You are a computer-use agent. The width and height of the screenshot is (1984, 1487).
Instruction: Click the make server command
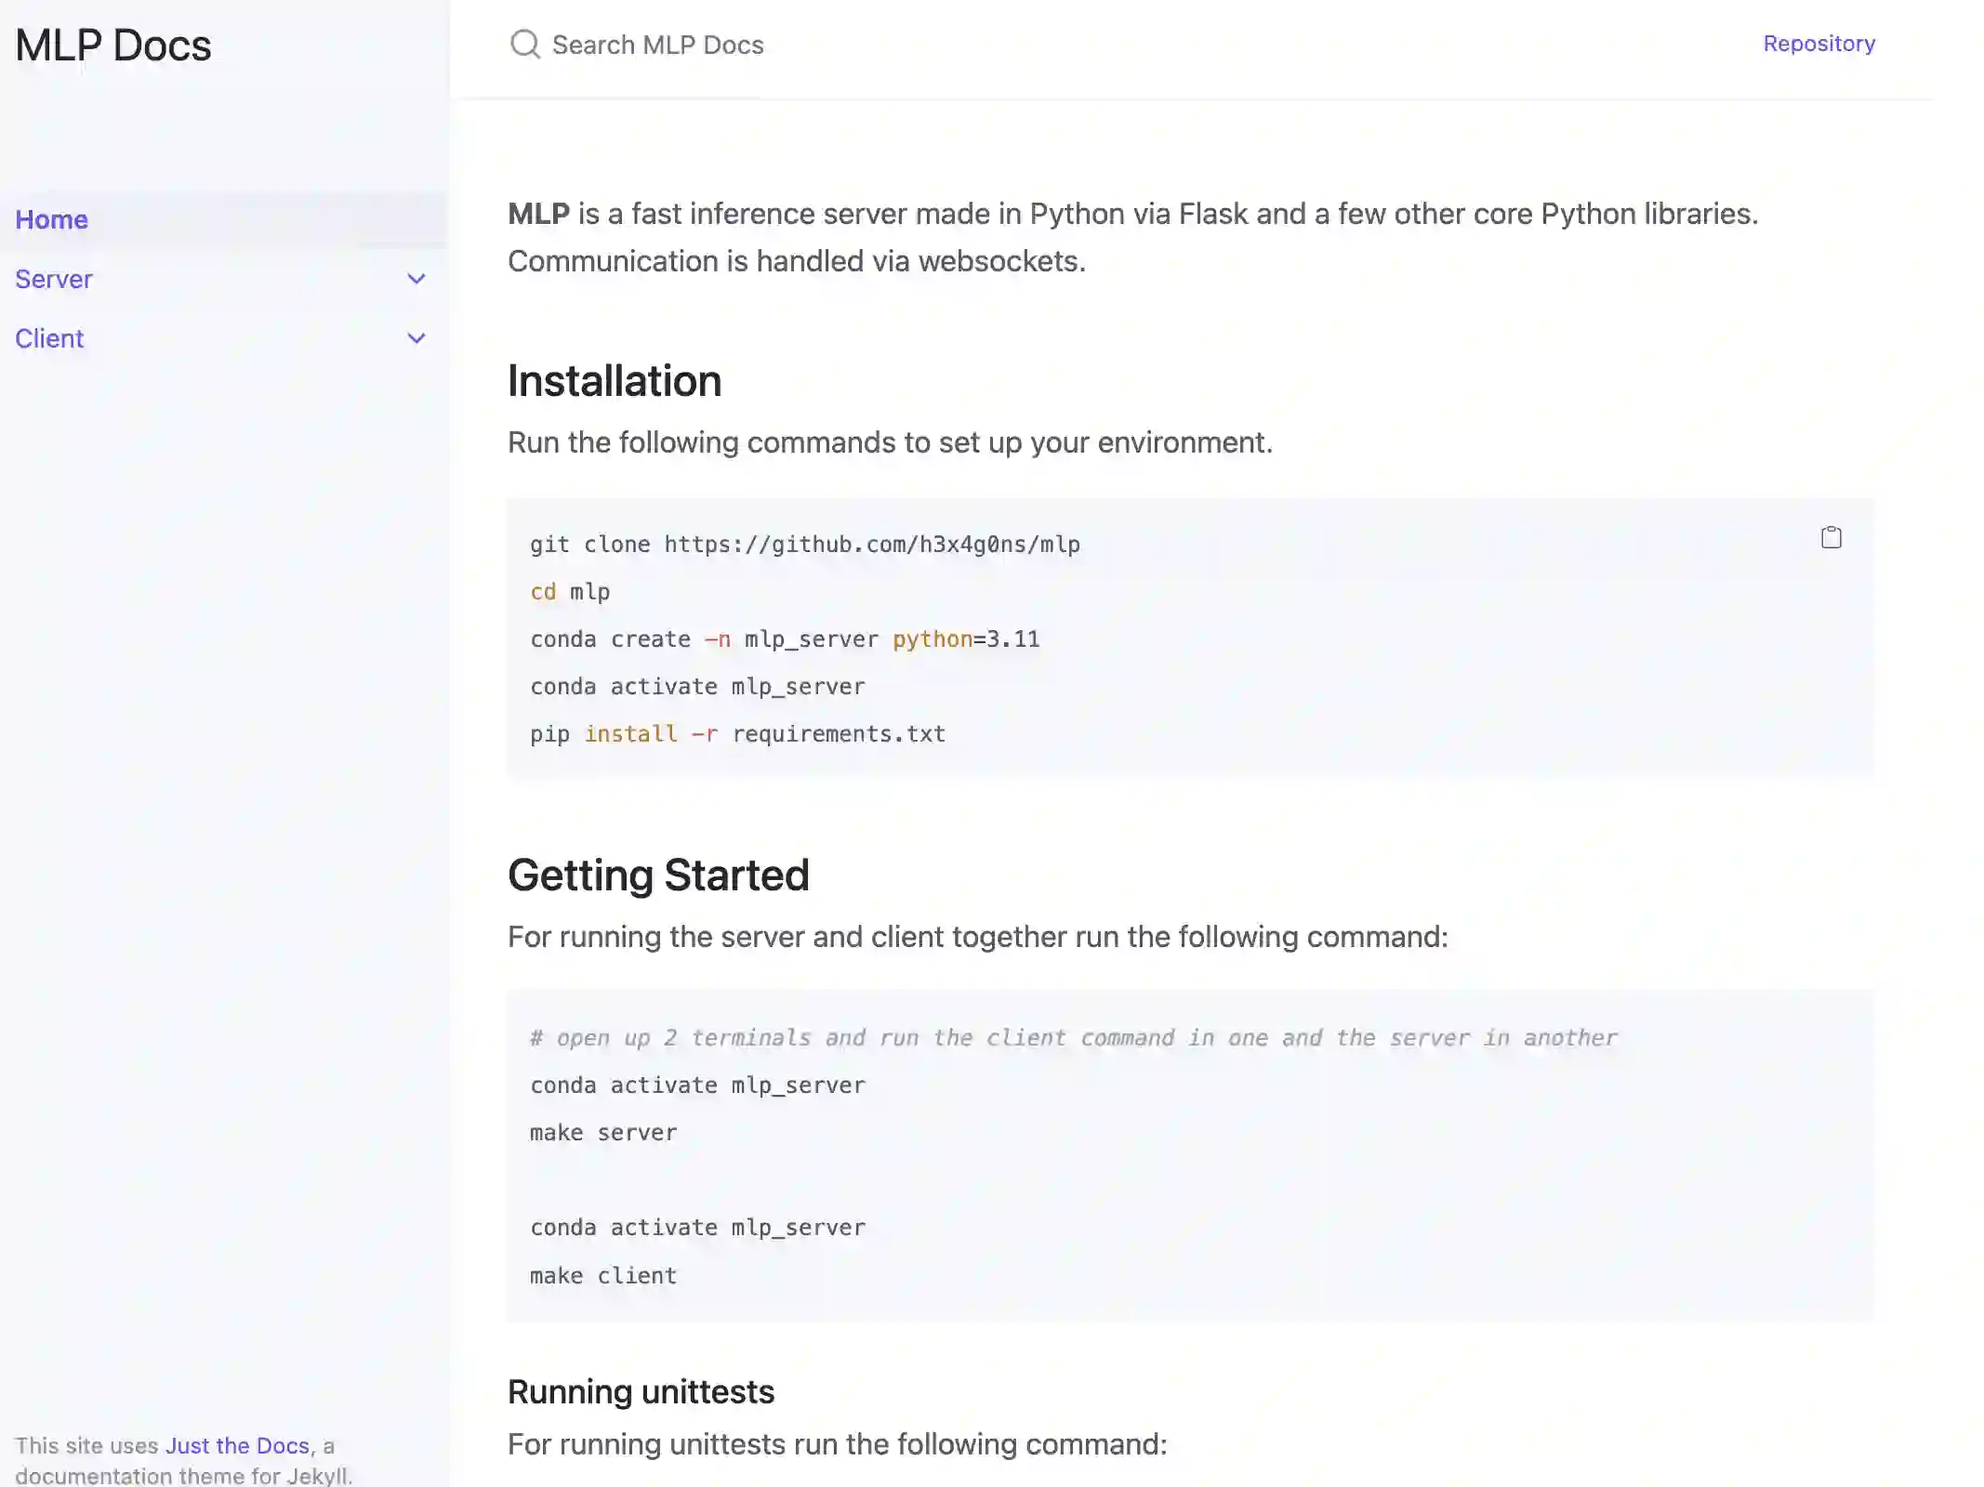tap(603, 1133)
